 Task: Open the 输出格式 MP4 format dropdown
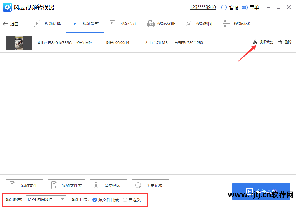(46, 199)
